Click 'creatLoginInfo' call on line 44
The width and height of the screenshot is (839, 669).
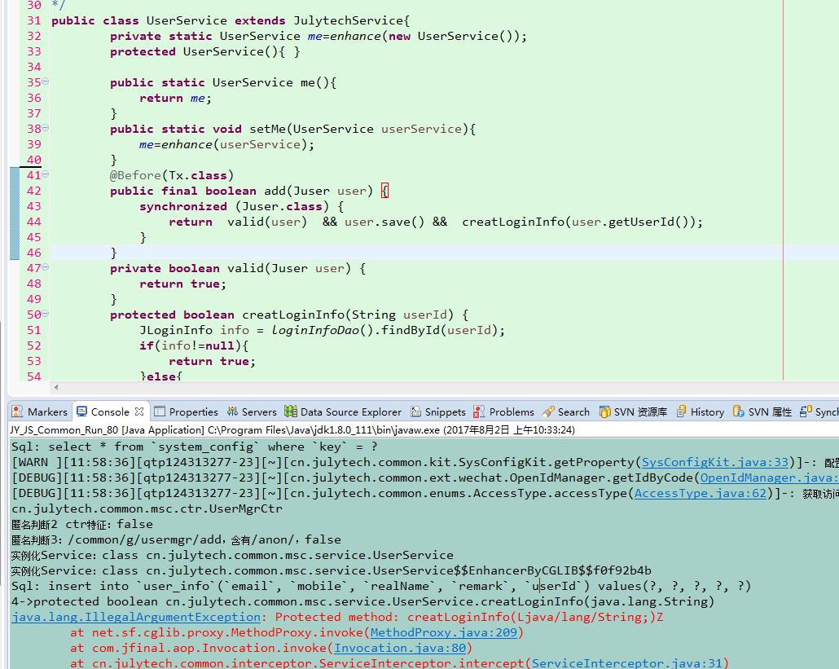pos(512,222)
